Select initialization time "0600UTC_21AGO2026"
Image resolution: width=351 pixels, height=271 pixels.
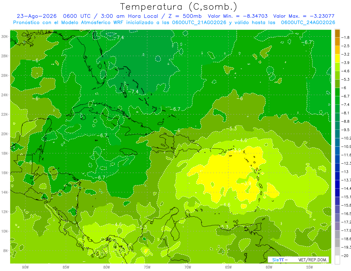199,22
